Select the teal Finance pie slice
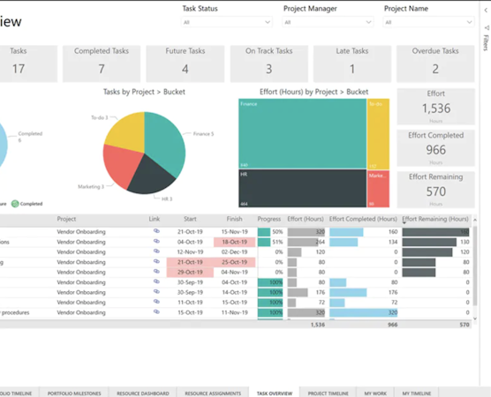 [x=166, y=141]
